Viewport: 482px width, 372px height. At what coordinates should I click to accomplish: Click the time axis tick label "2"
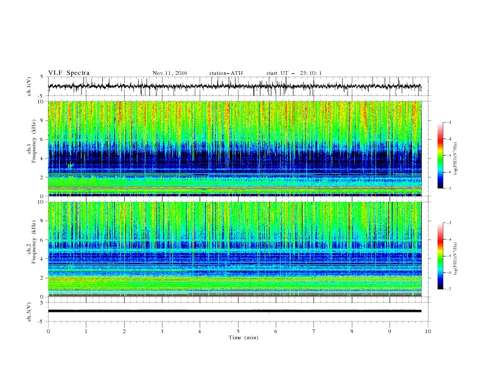click(x=124, y=331)
